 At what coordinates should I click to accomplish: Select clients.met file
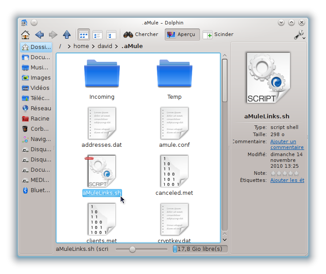[102, 222]
